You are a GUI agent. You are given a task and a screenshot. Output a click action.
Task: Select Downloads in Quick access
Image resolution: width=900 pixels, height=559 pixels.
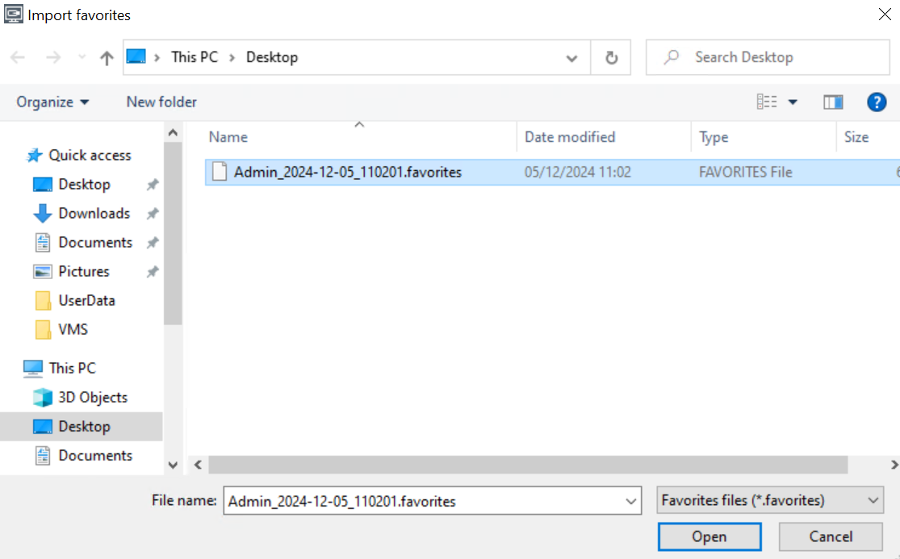[x=94, y=214]
